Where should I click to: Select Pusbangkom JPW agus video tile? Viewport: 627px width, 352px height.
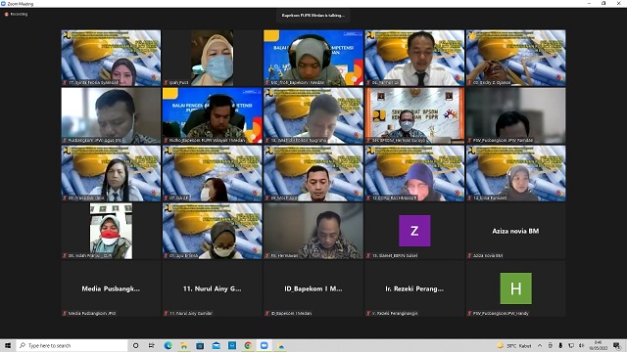coord(111,115)
